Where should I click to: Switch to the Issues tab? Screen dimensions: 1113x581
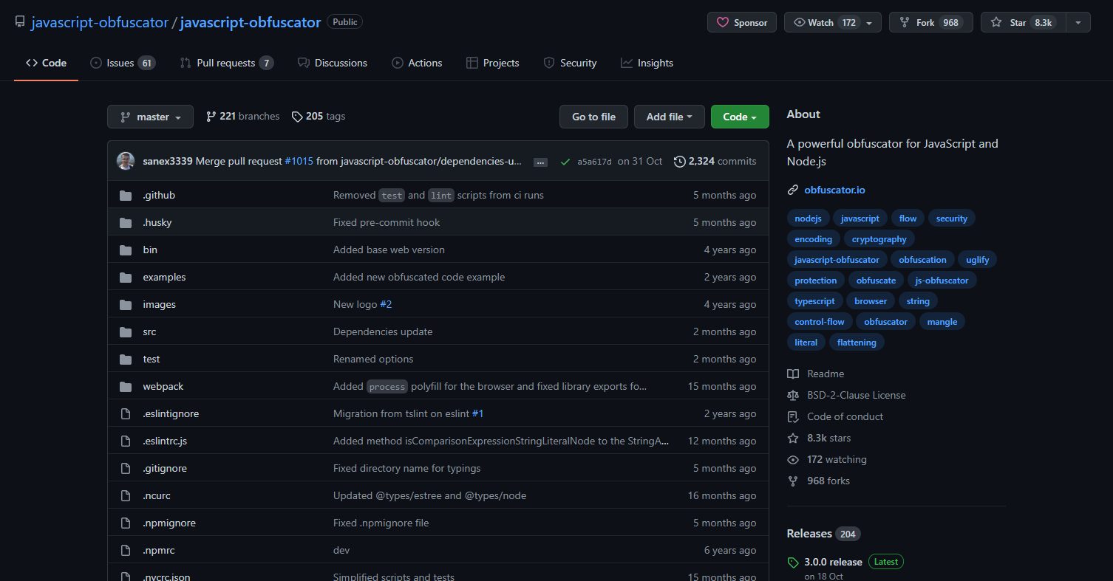point(123,63)
